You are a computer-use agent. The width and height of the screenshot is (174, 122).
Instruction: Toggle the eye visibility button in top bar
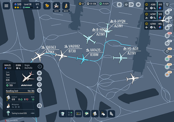click(138, 5)
